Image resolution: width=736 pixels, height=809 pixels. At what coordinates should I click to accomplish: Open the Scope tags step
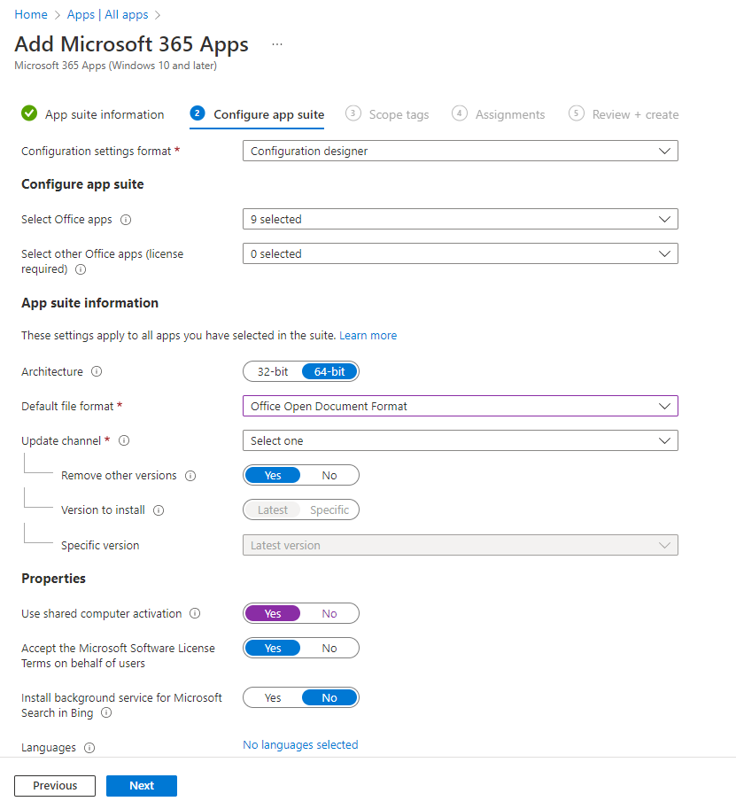coord(399,114)
